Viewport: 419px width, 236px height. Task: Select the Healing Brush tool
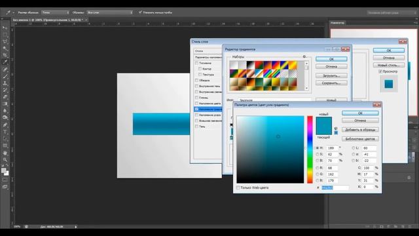[5, 69]
